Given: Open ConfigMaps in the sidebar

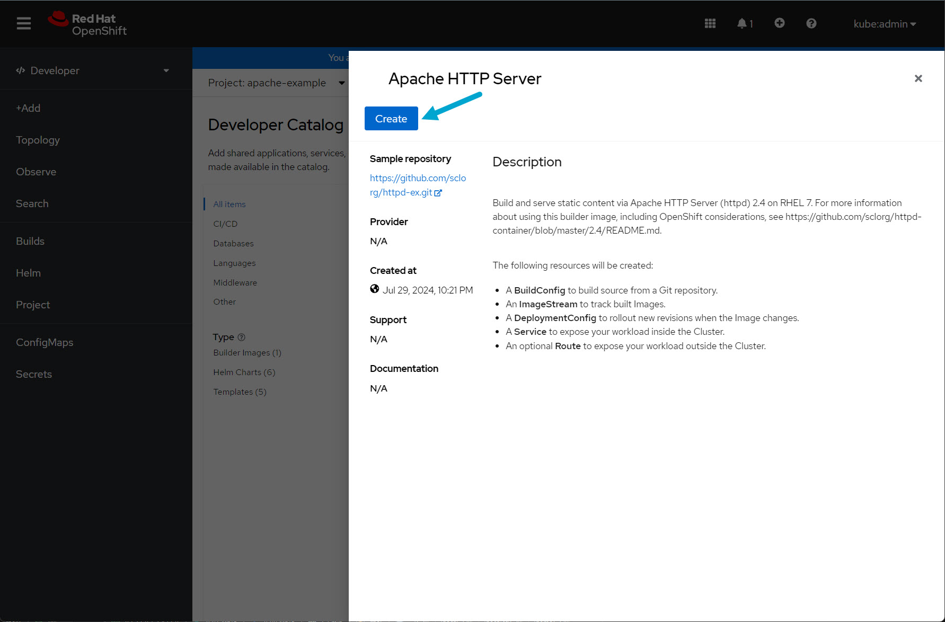Looking at the screenshot, I should point(45,342).
